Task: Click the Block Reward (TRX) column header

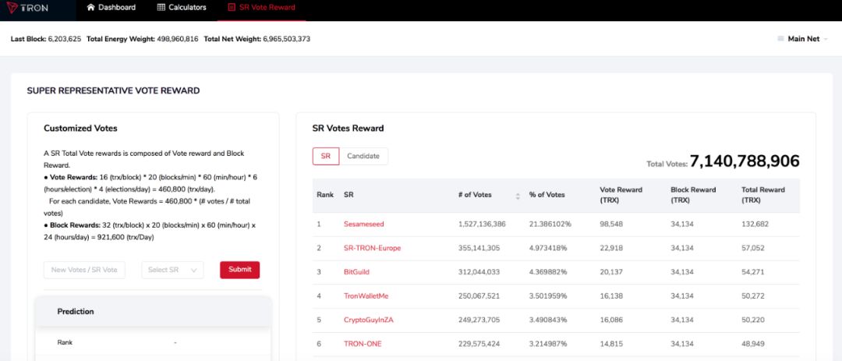Action: tap(693, 195)
